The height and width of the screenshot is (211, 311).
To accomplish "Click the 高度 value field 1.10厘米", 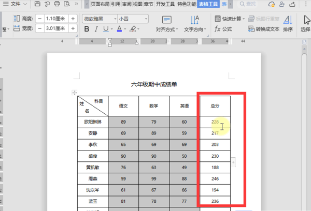I will click(x=56, y=19).
